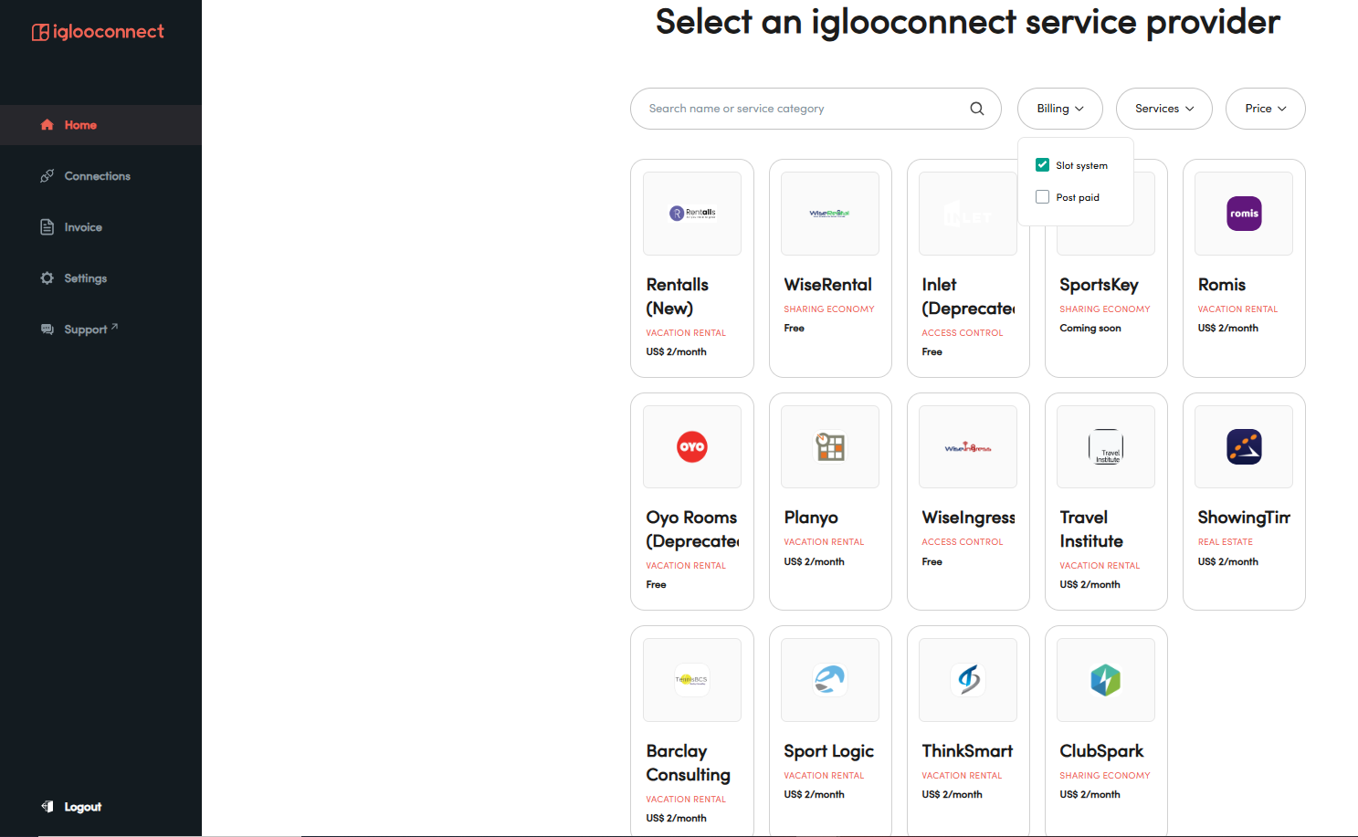Go to Home in the sidebar
1358x837 pixels.
click(x=100, y=125)
